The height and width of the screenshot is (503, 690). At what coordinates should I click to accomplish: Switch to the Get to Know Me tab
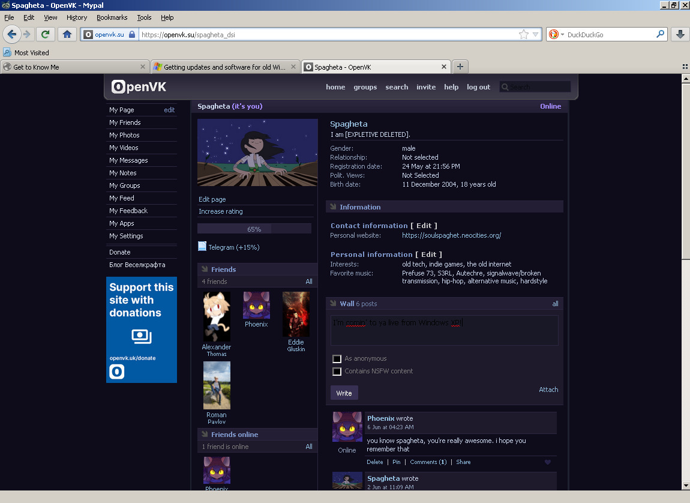tap(72, 67)
